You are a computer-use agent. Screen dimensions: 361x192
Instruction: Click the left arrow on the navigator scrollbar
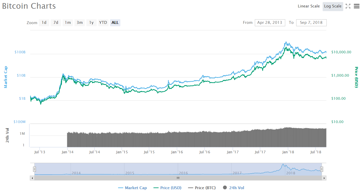pyautogui.click(x=32, y=178)
